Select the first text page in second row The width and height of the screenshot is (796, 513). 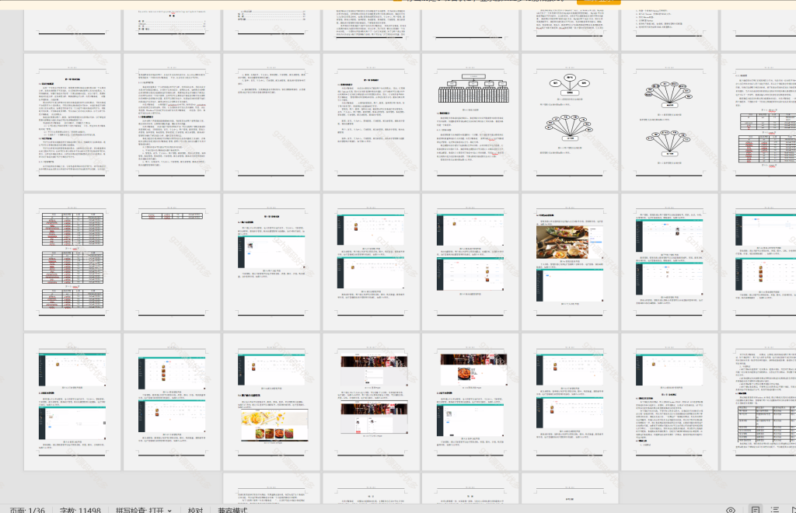click(x=72, y=122)
